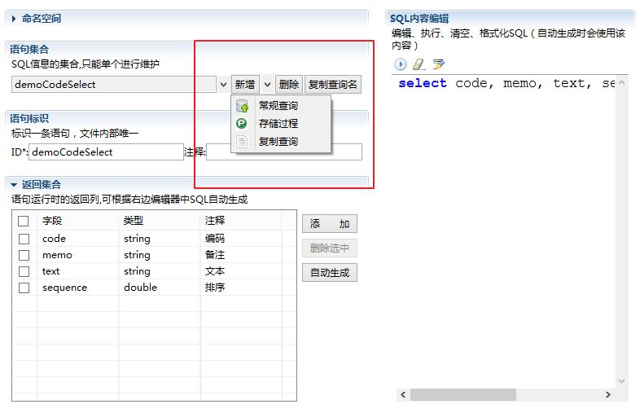Image resolution: width=640 pixels, height=413 pixels.
Task: Select the sequence field cell
Action: pos(64,288)
